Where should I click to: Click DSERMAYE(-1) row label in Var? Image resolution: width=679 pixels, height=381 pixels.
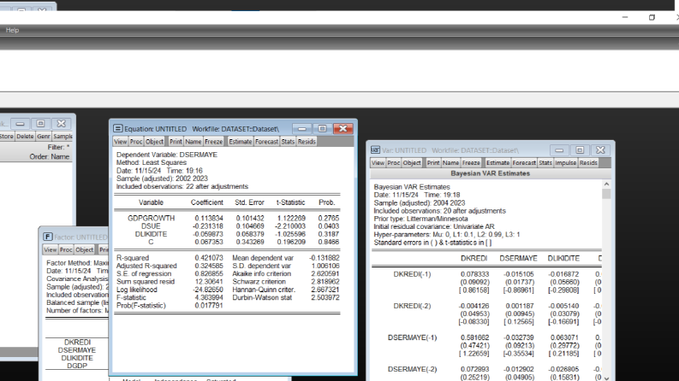pyautogui.click(x=412, y=337)
